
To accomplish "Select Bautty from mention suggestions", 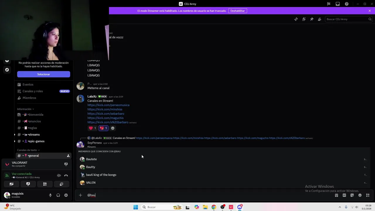I will [223, 167].
